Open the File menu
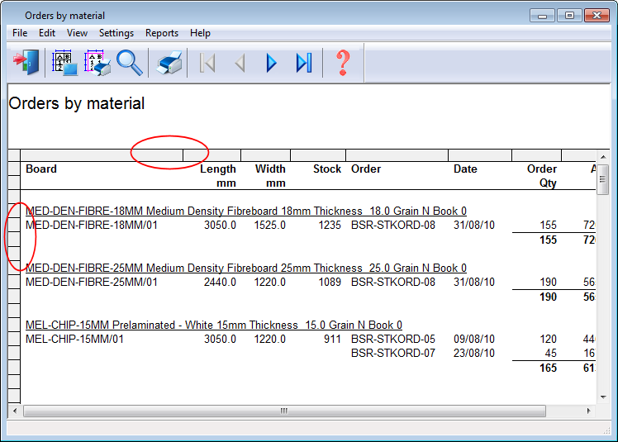 point(20,33)
